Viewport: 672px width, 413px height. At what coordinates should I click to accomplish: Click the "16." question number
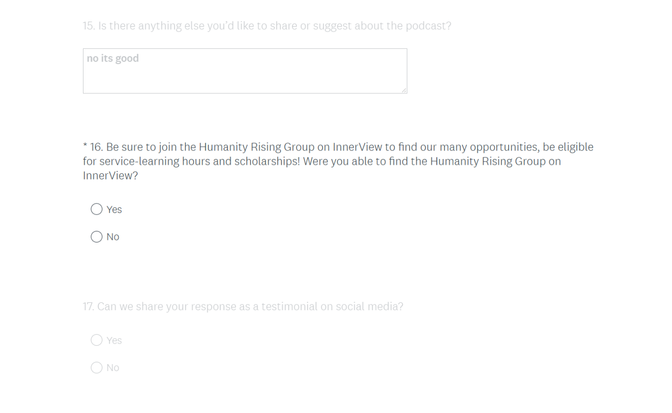(96, 147)
